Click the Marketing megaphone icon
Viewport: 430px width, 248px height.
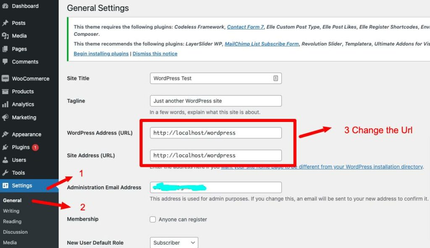pos(5,117)
